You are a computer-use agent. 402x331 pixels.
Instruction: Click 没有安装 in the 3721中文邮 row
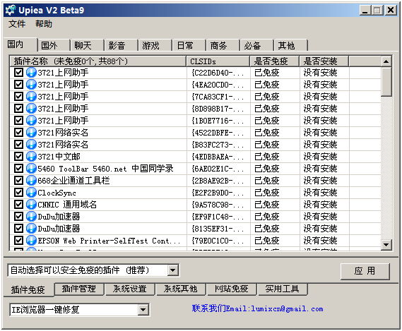click(321, 157)
